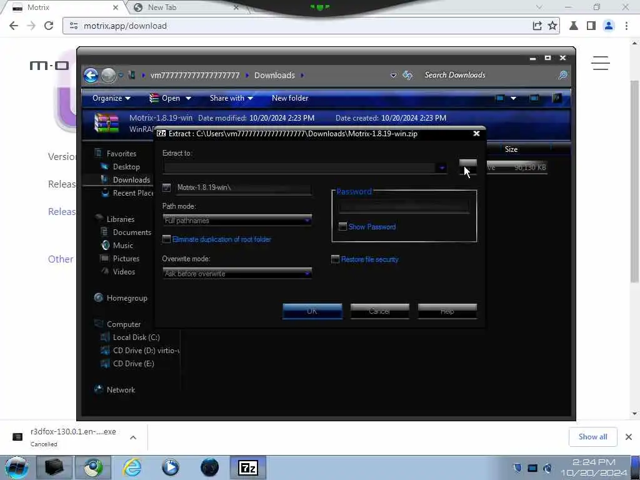Select Local Disk (C:) in sidebar

(136, 337)
